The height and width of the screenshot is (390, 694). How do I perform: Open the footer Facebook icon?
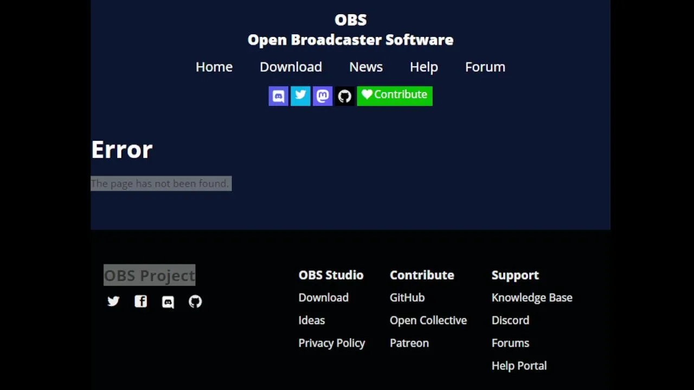[x=141, y=301]
